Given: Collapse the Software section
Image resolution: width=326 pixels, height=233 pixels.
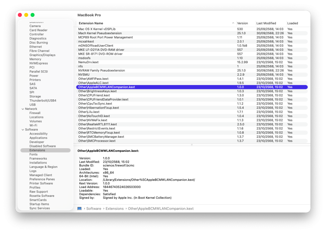Looking at the screenshot, I should click(x=23, y=130).
